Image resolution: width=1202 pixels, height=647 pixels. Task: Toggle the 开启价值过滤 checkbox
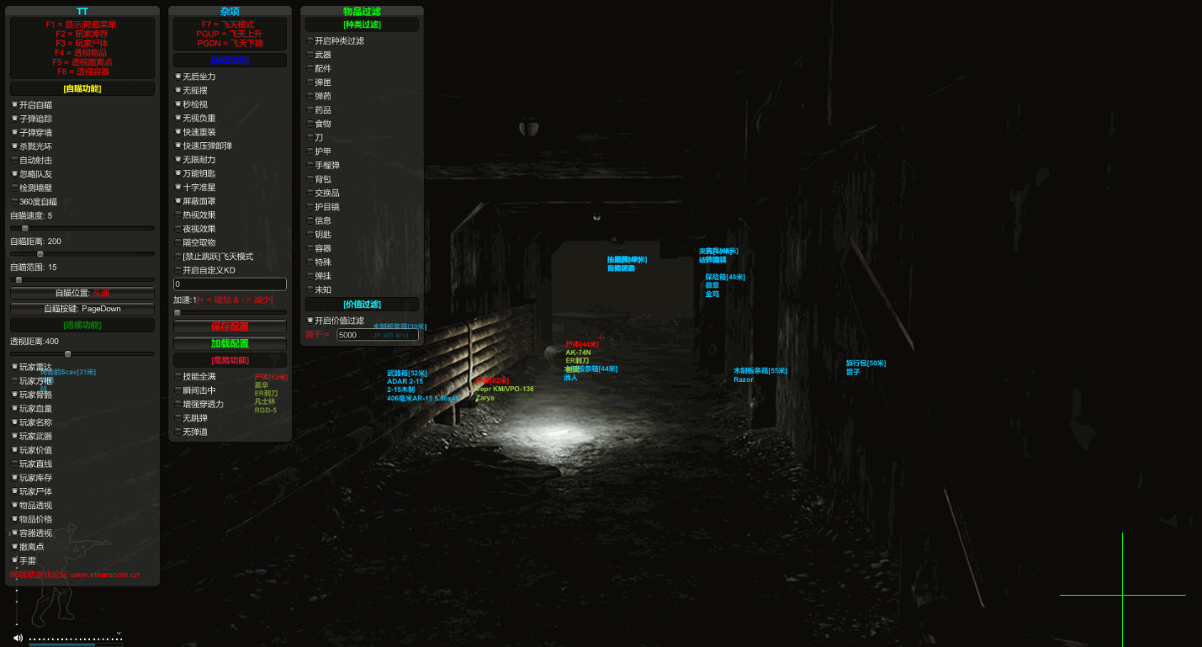[x=310, y=321]
